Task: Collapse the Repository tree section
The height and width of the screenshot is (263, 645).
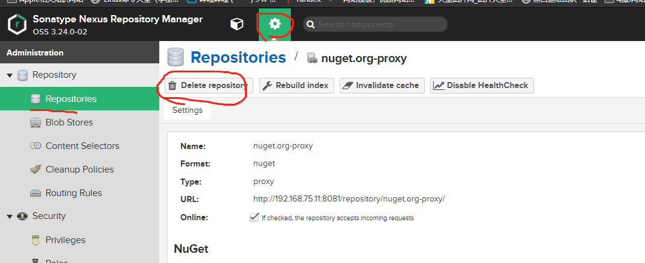Action: pos(10,75)
